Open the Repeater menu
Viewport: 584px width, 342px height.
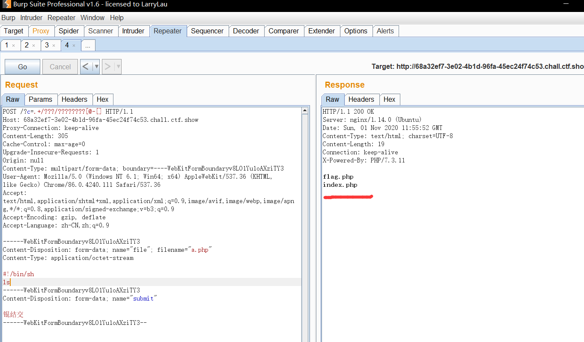[x=61, y=18]
